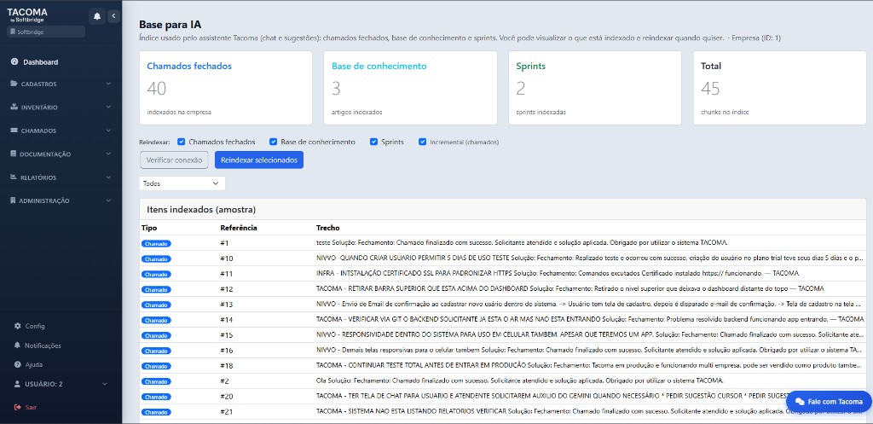Expand the USUÁRIO: 2 chevron

pos(108,384)
